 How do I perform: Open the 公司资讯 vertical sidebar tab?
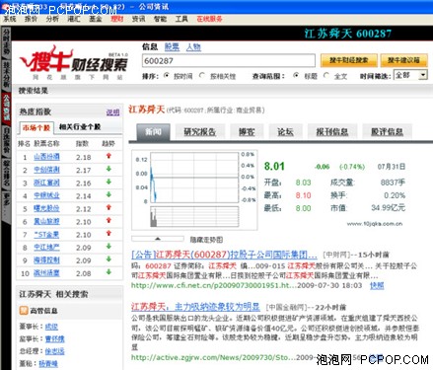point(6,108)
